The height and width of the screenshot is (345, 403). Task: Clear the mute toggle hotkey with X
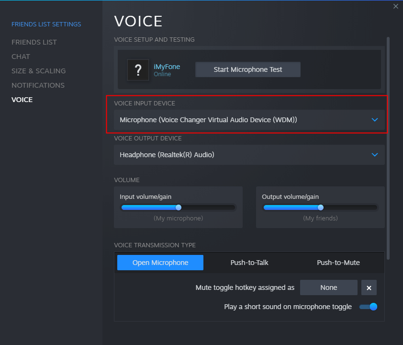[369, 287]
